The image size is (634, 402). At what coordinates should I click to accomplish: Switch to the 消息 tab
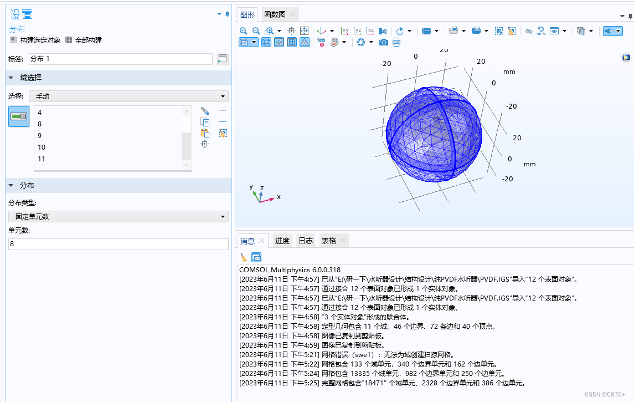[x=248, y=241]
